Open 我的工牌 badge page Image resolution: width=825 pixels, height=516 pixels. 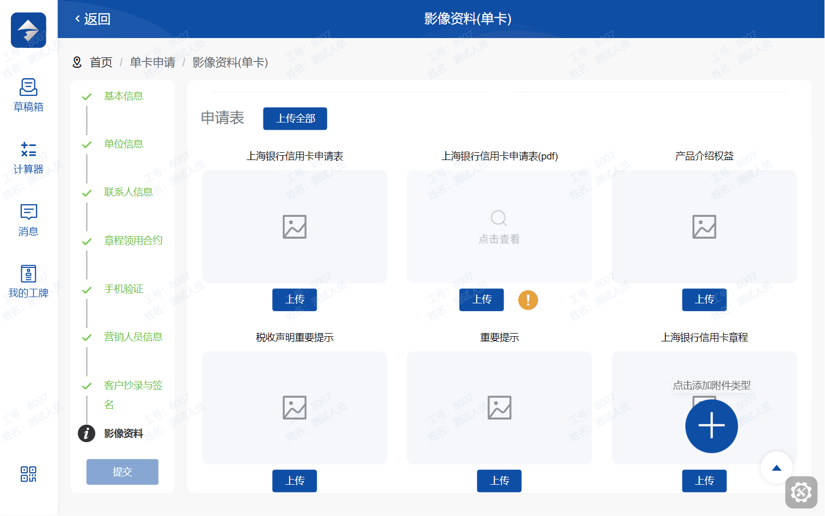pos(29,282)
